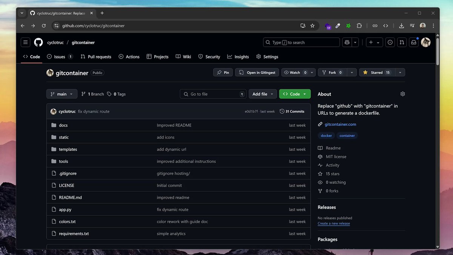Expand the Starred lists arrow
The width and height of the screenshot is (453, 255).
(400, 73)
